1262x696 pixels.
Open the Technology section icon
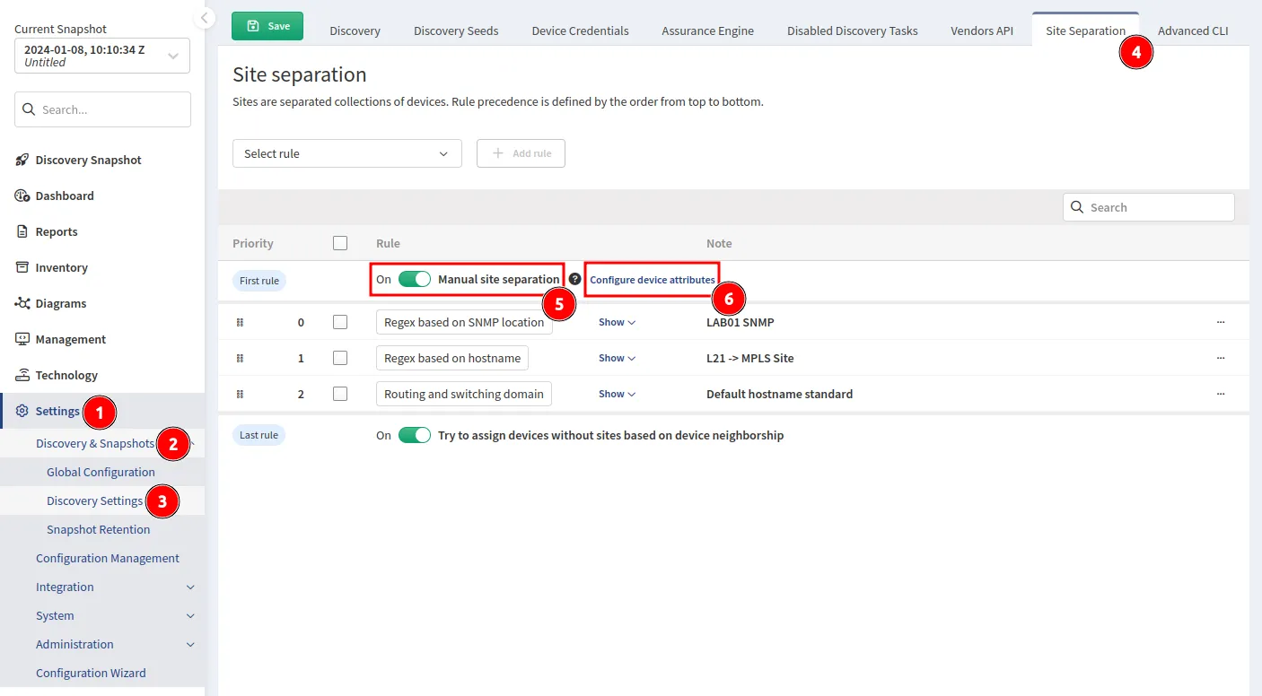coord(22,375)
